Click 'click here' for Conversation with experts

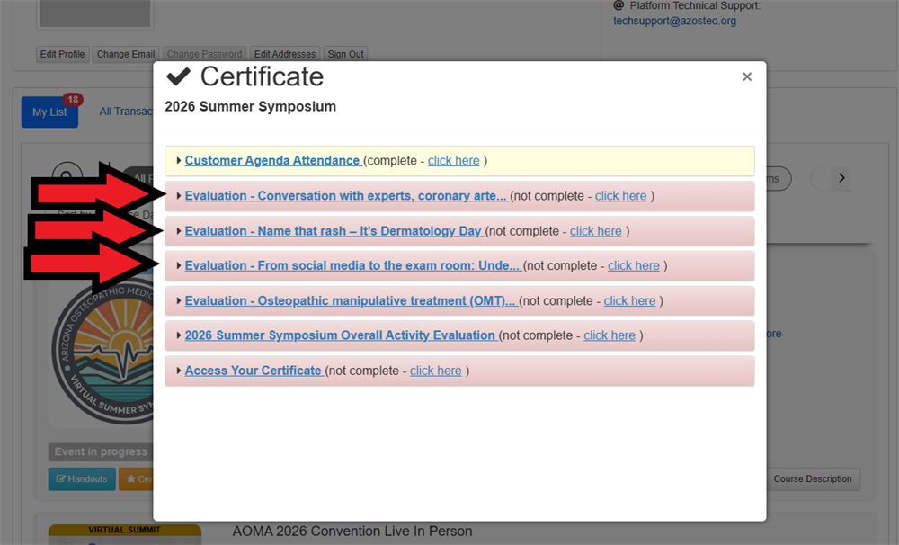click(620, 196)
